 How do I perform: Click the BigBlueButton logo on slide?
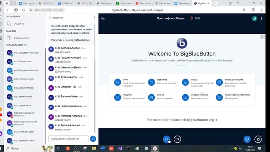click(182, 43)
